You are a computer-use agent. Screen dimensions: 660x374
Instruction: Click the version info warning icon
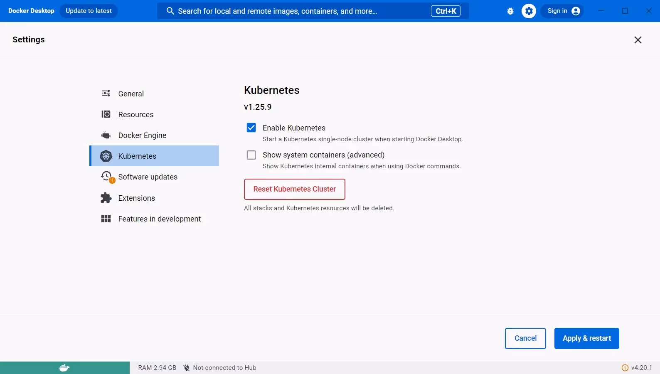[x=625, y=368]
